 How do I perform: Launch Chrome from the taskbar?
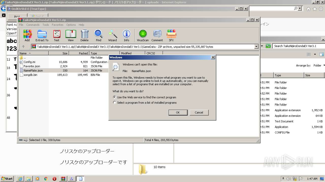click(x=46, y=179)
